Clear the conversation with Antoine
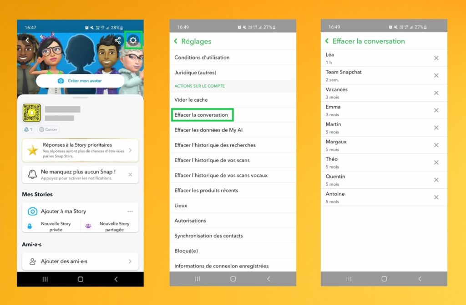The image size is (466, 305). 436,197
